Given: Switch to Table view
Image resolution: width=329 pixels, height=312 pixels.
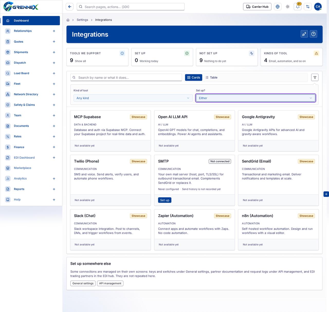Looking at the screenshot, I should [211, 78].
